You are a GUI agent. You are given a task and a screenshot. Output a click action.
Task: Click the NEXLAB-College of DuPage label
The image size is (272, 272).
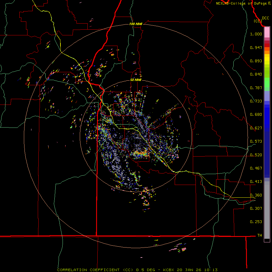pyautogui.click(x=242, y=3)
